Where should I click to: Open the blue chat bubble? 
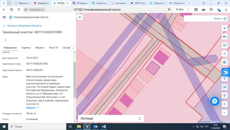(215, 101)
